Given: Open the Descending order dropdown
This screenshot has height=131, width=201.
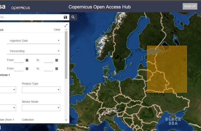Looking at the screenshot, I should [x=34, y=51].
